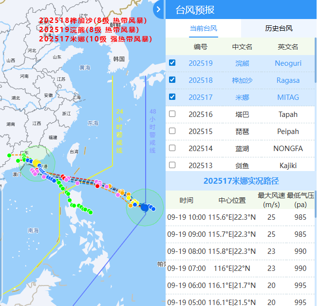Click the 202517米娜实况路径 heading

[241, 181]
